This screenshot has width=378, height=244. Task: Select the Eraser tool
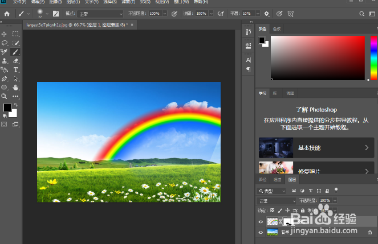coord(15,61)
